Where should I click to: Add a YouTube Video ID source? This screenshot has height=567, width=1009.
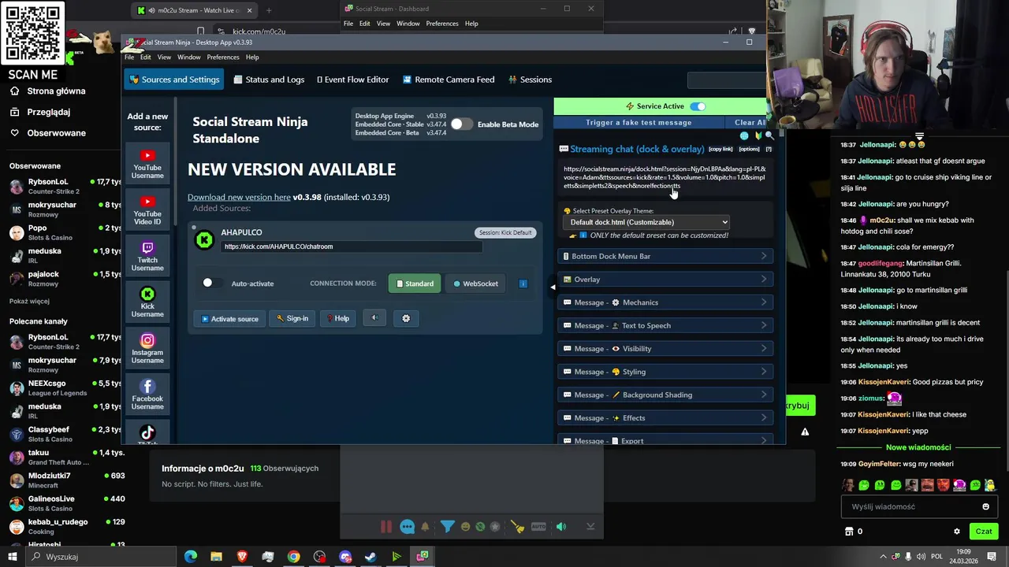147,210
